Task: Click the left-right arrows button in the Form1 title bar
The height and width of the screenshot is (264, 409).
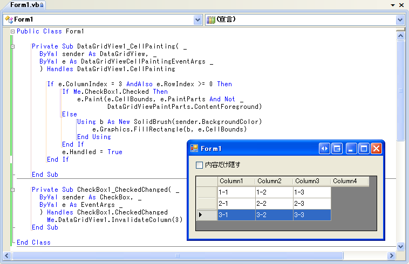Action: point(324,149)
